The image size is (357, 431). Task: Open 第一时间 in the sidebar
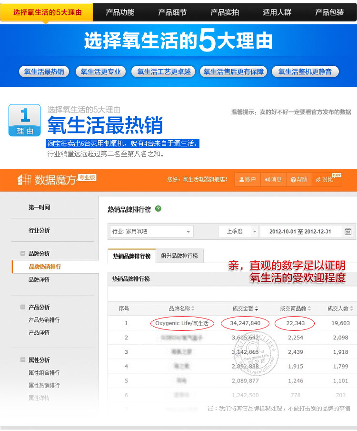[x=39, y=207]
